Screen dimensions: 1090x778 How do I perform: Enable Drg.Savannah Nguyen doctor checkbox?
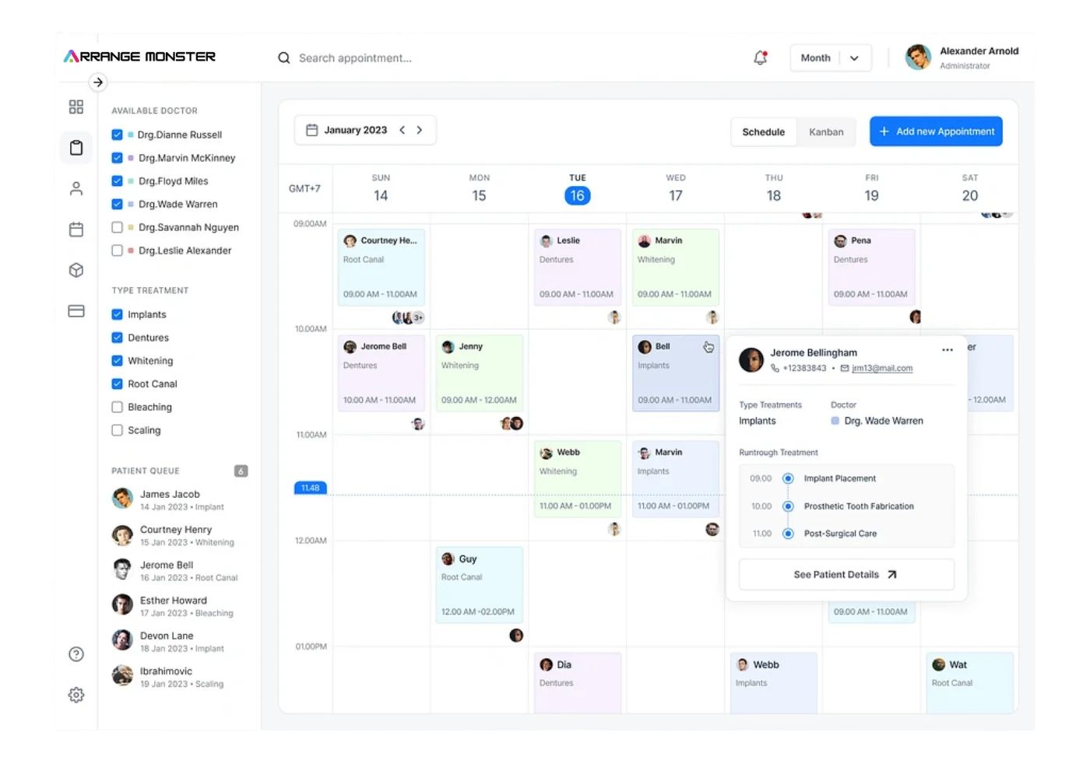(117, 227)
